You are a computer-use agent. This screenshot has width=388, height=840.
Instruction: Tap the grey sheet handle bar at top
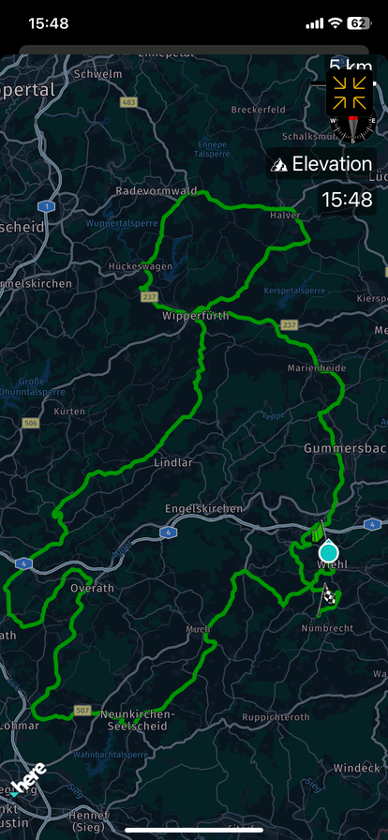[x=194, y=51]
